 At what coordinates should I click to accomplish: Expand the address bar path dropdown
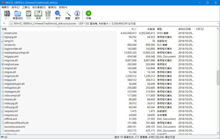coord(218,24)
